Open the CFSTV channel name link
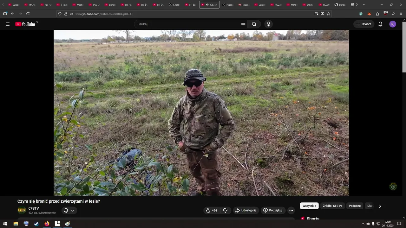406x228 pixels. point(34,208)
